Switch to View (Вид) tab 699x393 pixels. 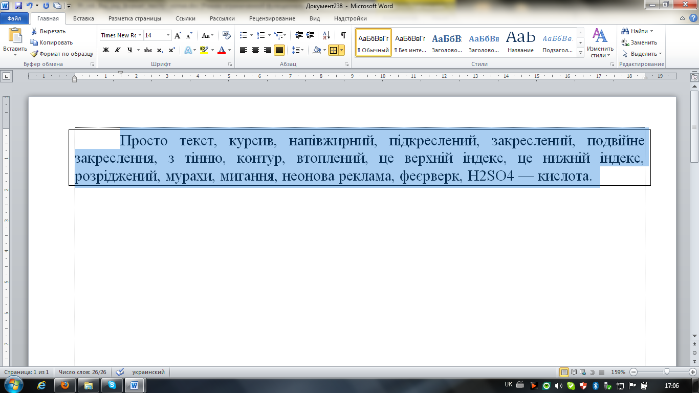(315, 18)
